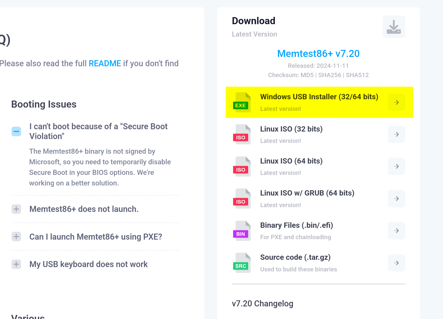
Task: Click the arrow button for Linux ISO w/ GRUB
Action: click(396, 199)
